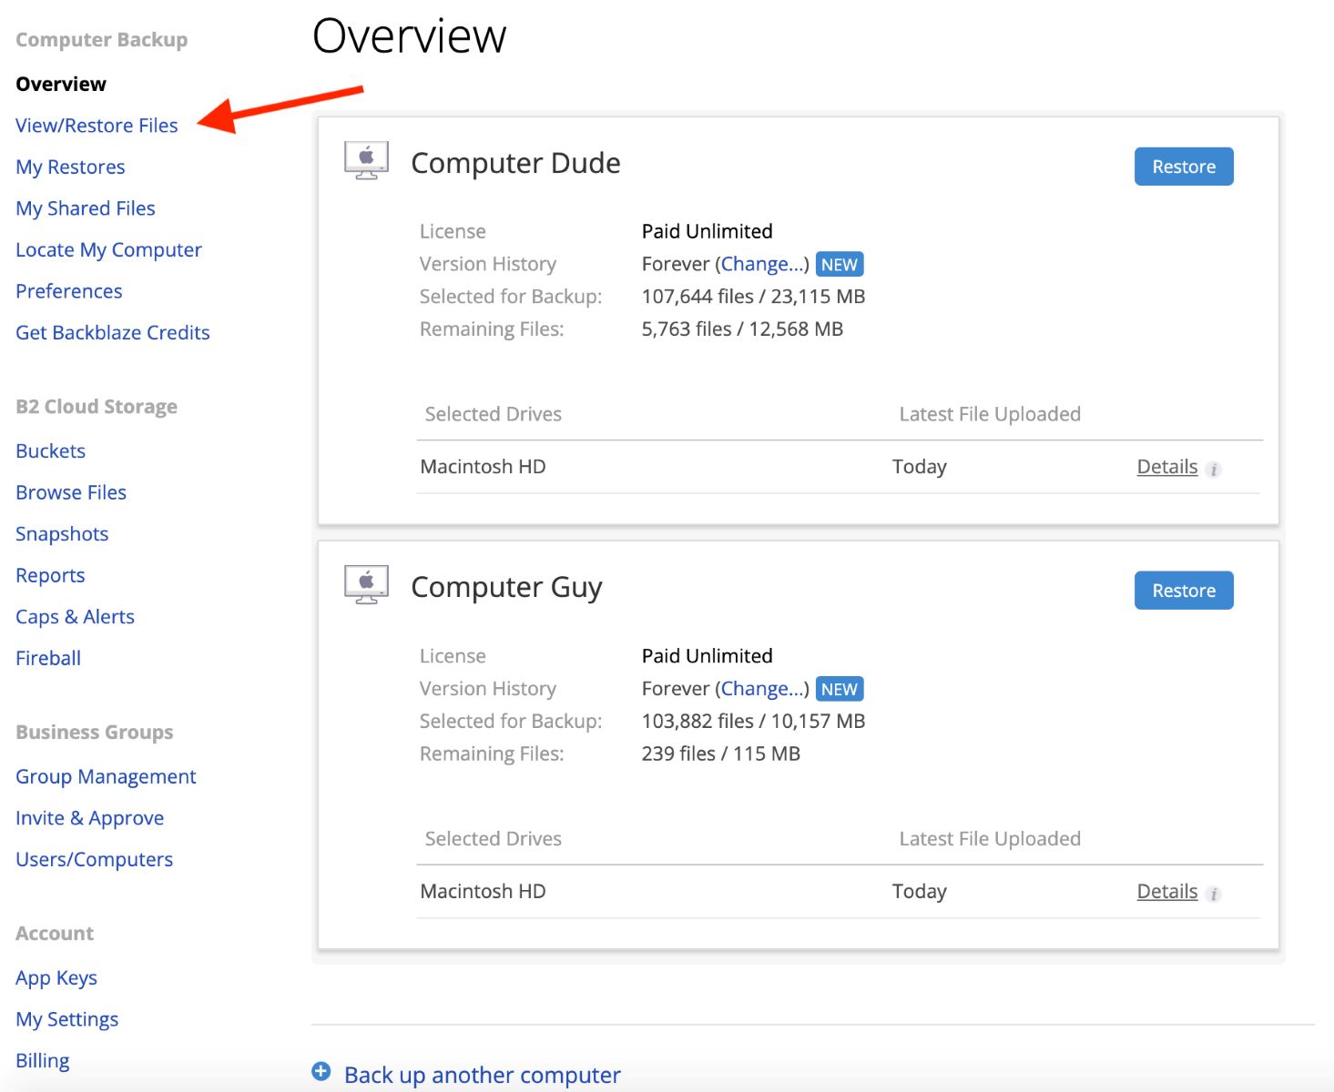Viewport: 1334px width, 1092px height.
Task: Open the Billing page
Action: [x=42, y=1059]
